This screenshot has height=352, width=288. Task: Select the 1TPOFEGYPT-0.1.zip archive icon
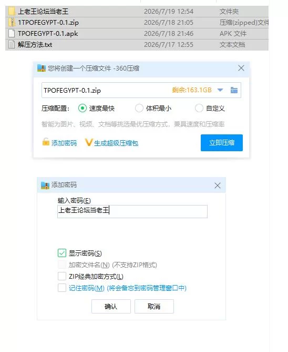point(12,22)
